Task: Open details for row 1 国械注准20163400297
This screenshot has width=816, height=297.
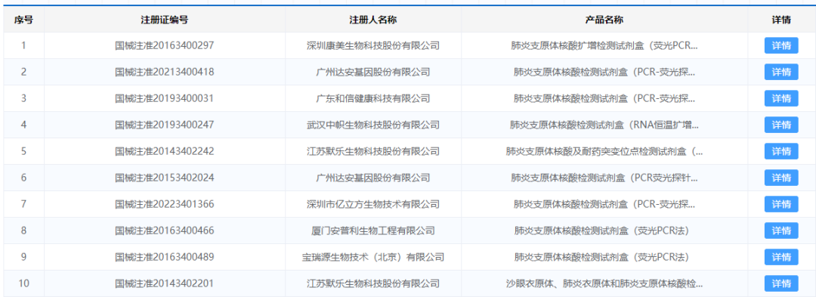Action: (x=781, y=46)
